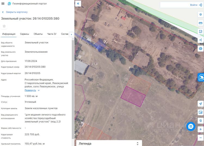
Task: Open the blue round chat bubble
Action: [x=191, y=126]
